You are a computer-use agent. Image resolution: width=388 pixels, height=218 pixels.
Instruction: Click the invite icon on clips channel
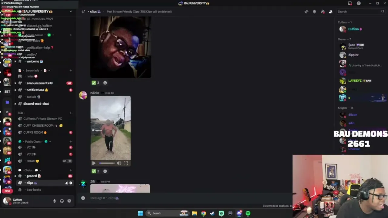67,183
